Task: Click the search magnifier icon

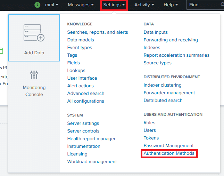Action: 222,5
